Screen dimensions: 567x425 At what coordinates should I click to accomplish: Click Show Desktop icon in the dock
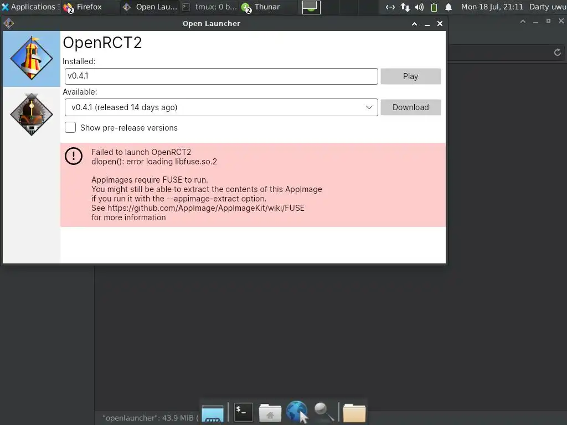213,413
